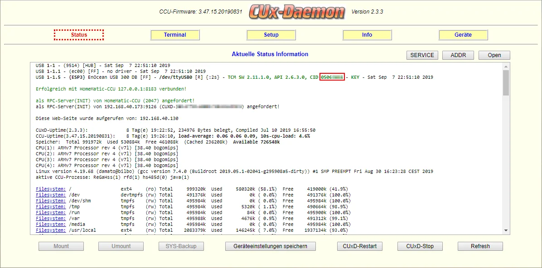Click the vertical scrollbar thumb

[506, 82]
